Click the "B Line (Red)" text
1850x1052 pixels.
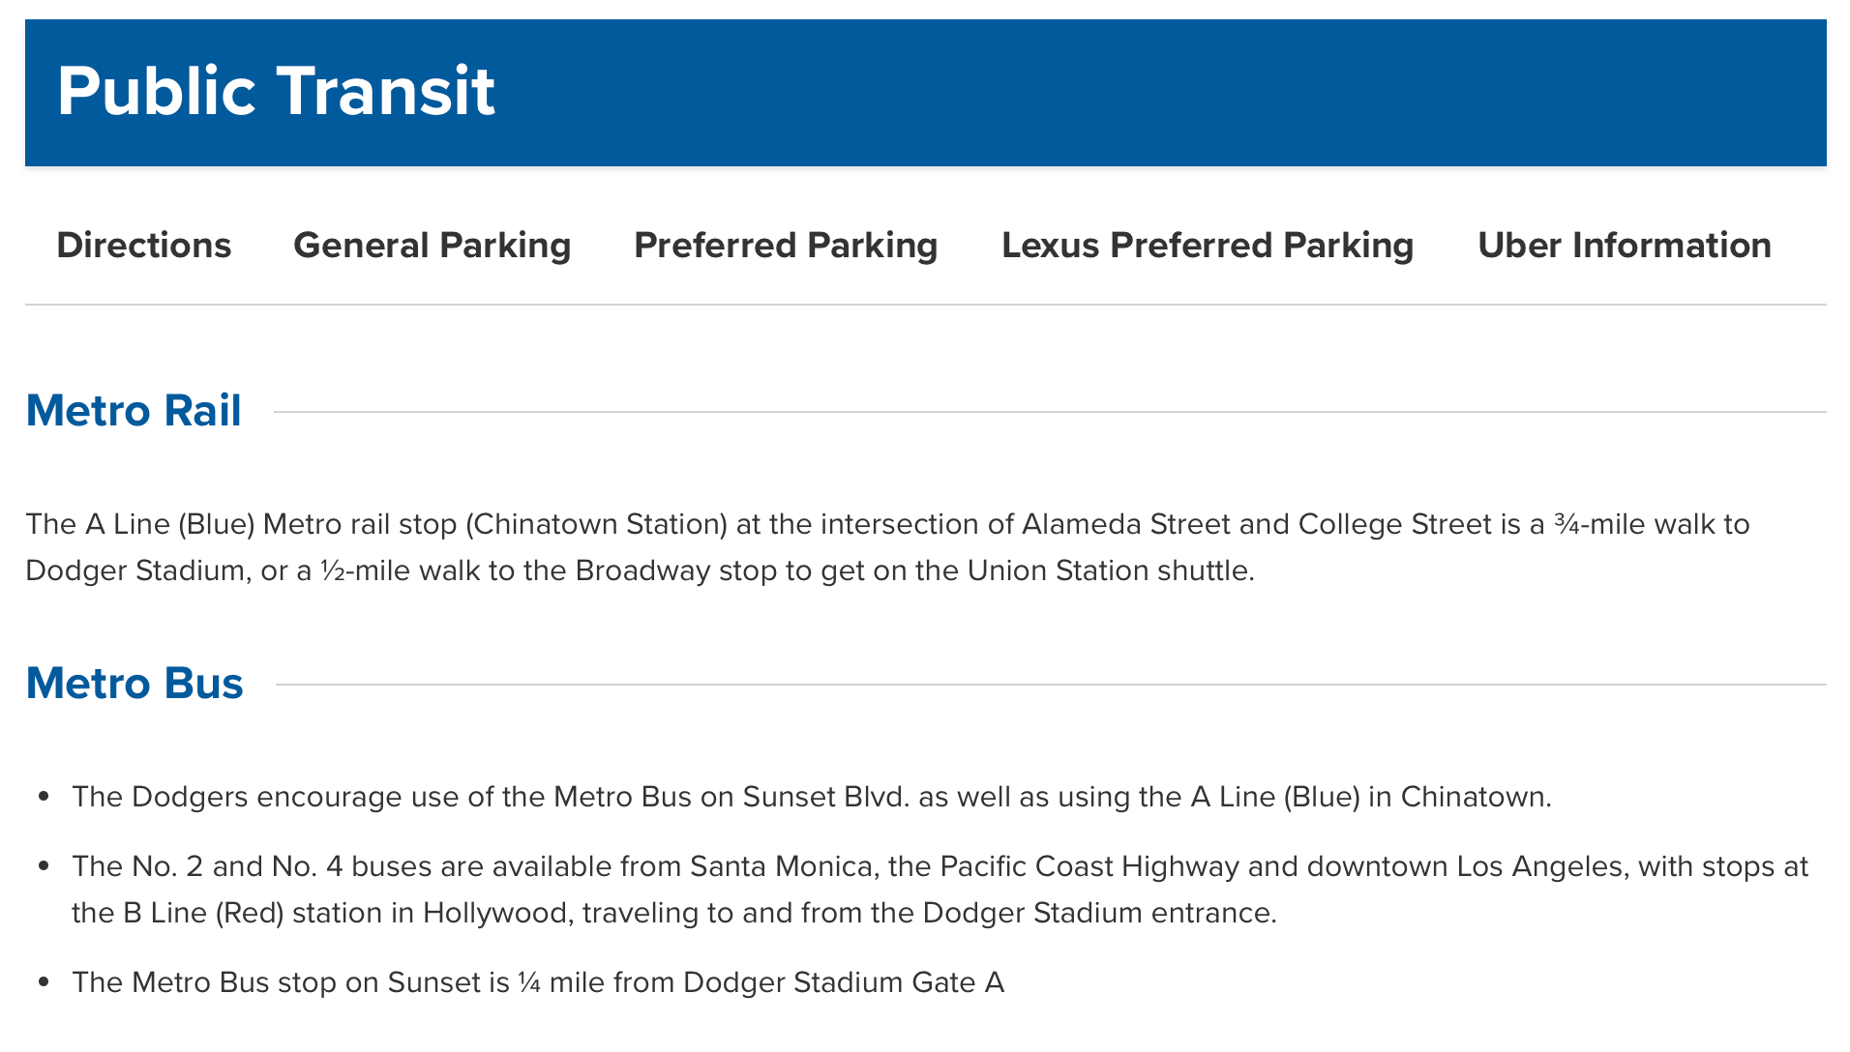click(203, 913)
